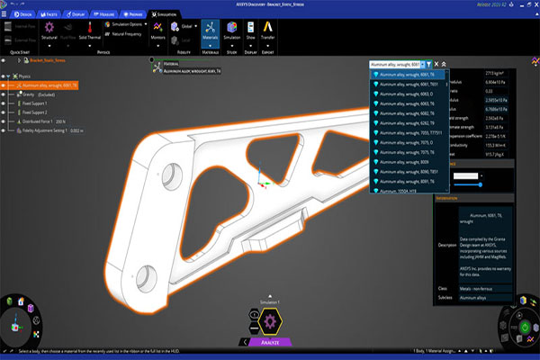
Task: Click the material filter funnel icon
Action: [429, 65]
